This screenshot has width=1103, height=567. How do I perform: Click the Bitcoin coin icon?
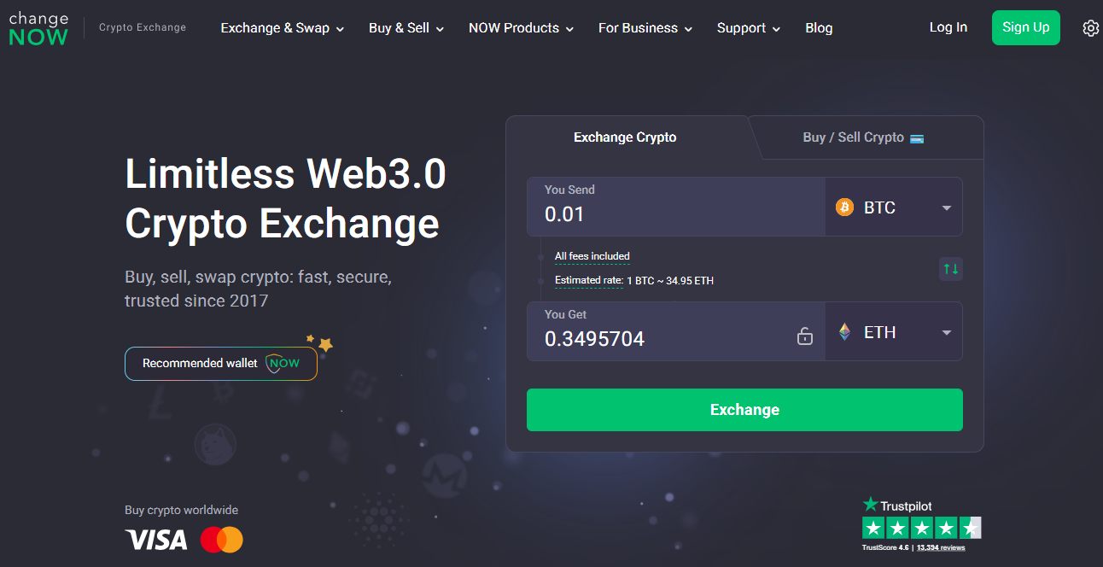click(x=844, y=208)
